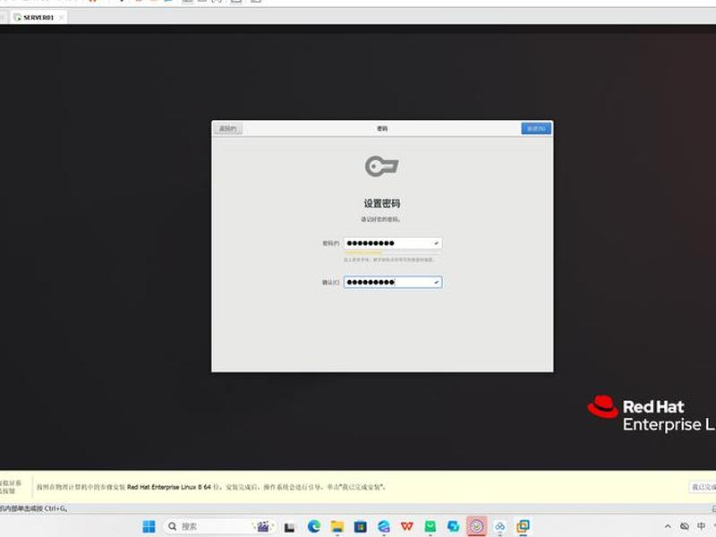The height and width of the screenshot is (537, 716).
Task: Click the password strength bar under the password
Action: coord(392,252)
